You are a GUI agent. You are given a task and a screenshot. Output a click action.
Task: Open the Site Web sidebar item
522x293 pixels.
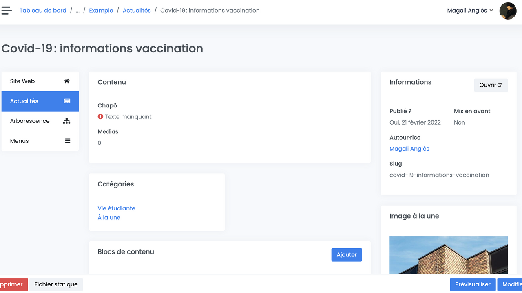(x=23, y=81)
